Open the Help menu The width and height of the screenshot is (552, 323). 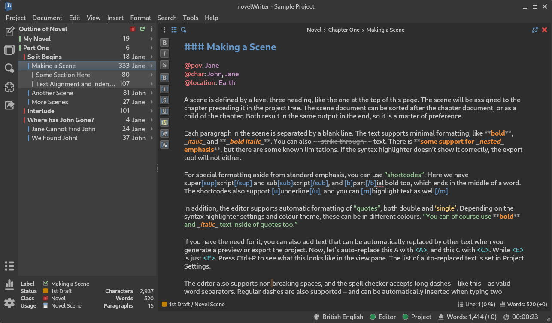click(x=211, y=18)
